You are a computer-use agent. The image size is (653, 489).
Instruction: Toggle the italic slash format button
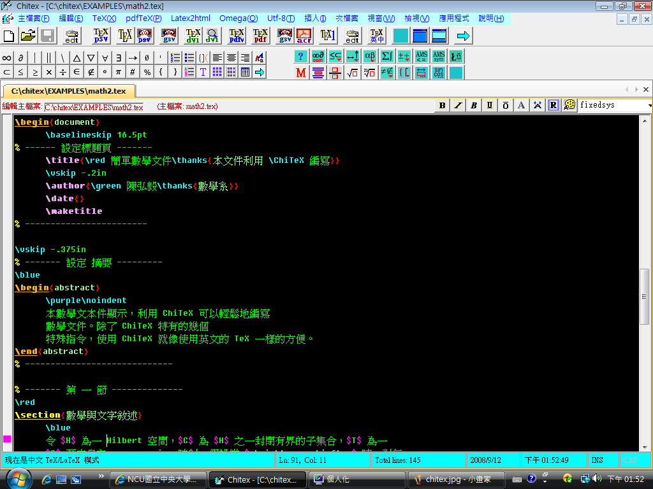click(x=458, y=105)
